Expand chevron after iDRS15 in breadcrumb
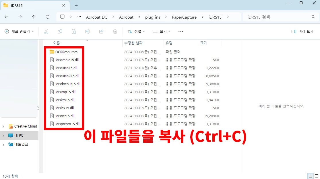Viewport: 320px width, 179px height. coord(228,17)
